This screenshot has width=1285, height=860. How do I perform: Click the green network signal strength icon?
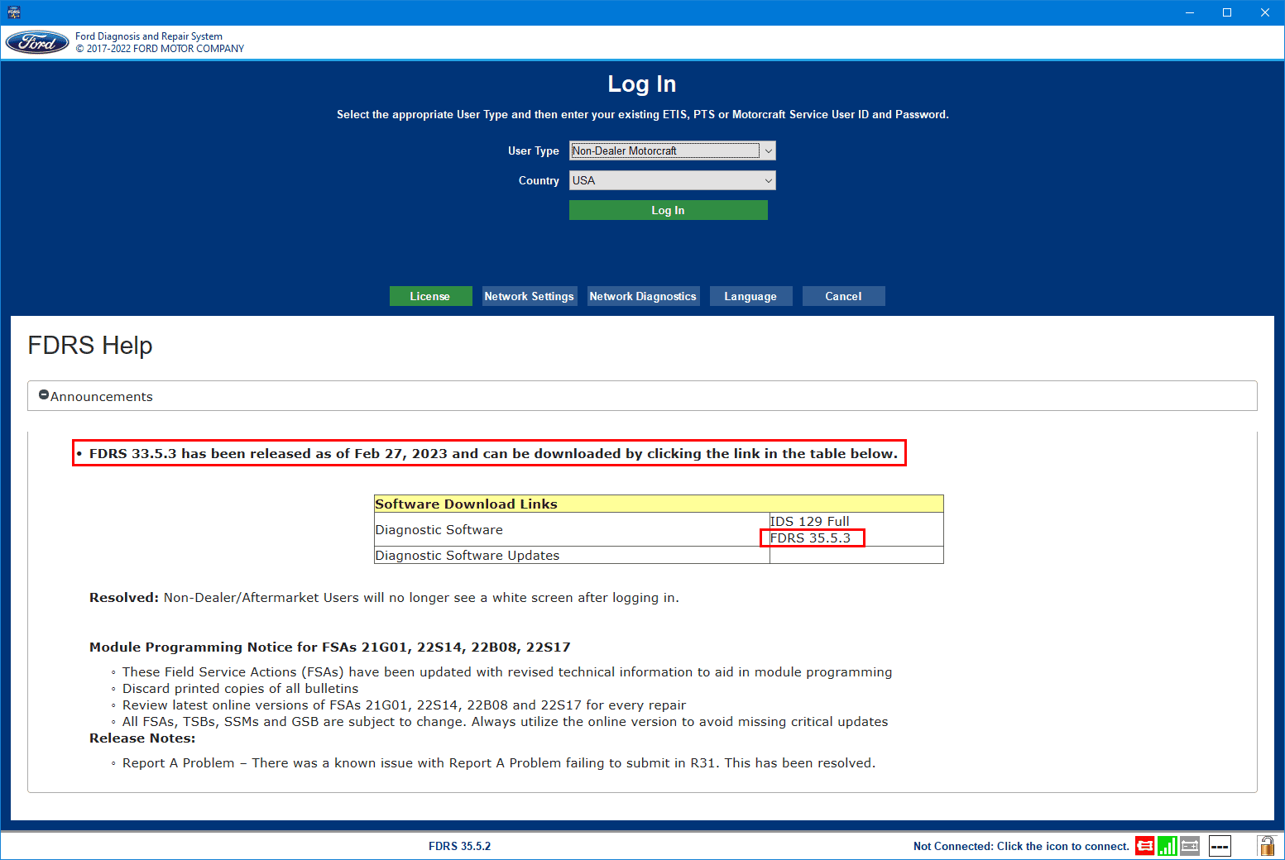pos(1167,846)
